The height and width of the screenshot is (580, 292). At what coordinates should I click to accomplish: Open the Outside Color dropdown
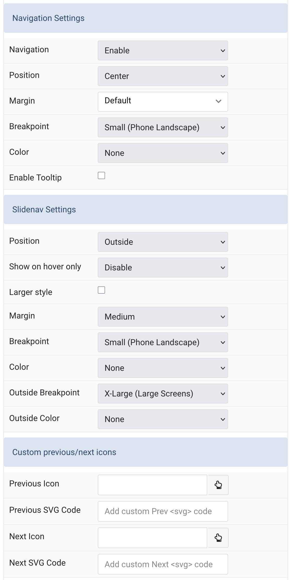point(163,419)
